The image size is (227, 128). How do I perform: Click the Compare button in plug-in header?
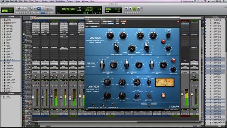[111, 23]
